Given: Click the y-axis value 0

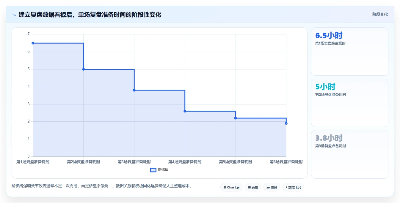Looking at the screenshot, I should (x=29, y=156).
